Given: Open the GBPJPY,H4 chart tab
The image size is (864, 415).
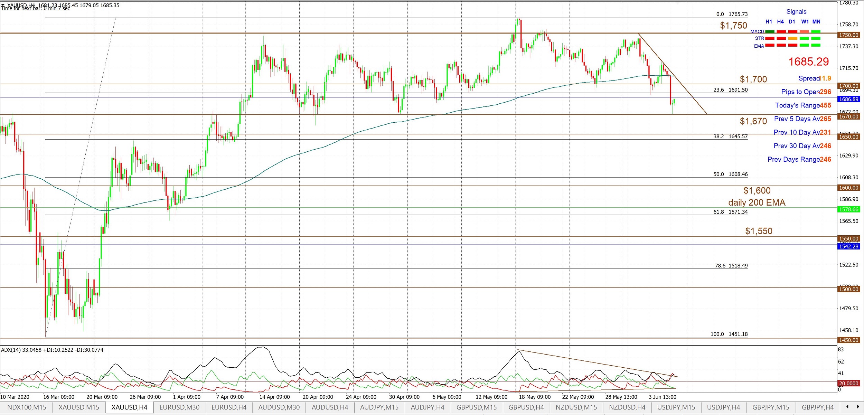Looking at the screenshot, I should click(x=818, y=407).
